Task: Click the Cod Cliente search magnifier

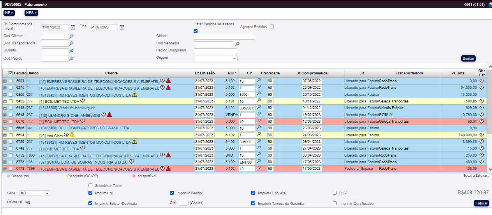Action: (x=72, y=36)
